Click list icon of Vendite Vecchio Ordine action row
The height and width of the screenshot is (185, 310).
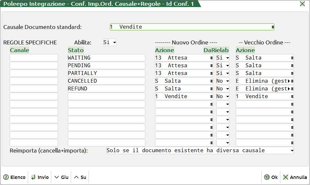tap(292, 97)
